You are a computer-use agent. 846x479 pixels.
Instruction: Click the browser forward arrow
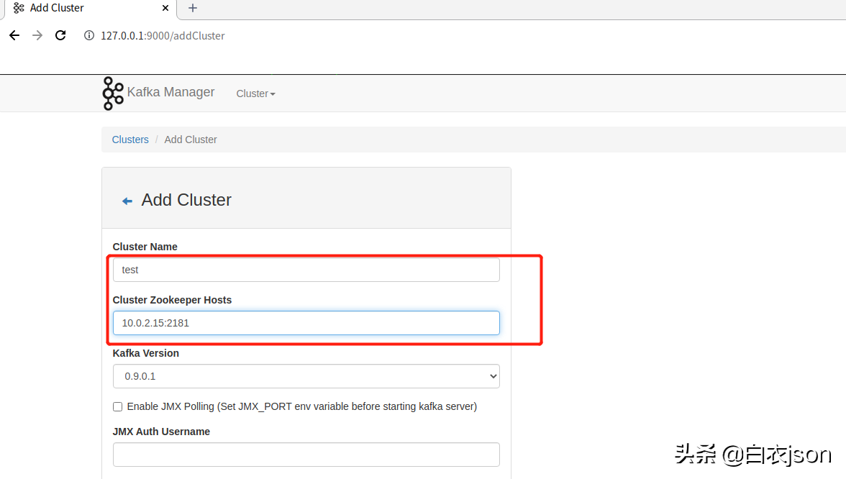pyautogui.click(x=37, y=36)
